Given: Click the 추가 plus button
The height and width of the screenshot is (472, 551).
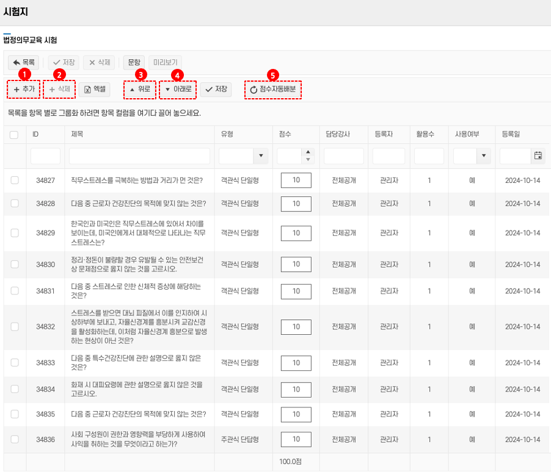Looking at the screenshot, I should click(x=24, y=90).
